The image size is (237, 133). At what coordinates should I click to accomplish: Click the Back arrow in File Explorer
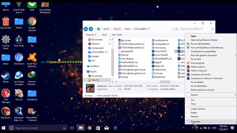pyautogui.click(x=86, y=29)
